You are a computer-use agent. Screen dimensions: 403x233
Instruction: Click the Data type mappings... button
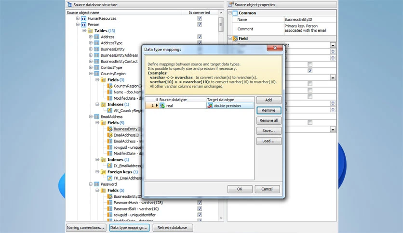pos(129,228)
